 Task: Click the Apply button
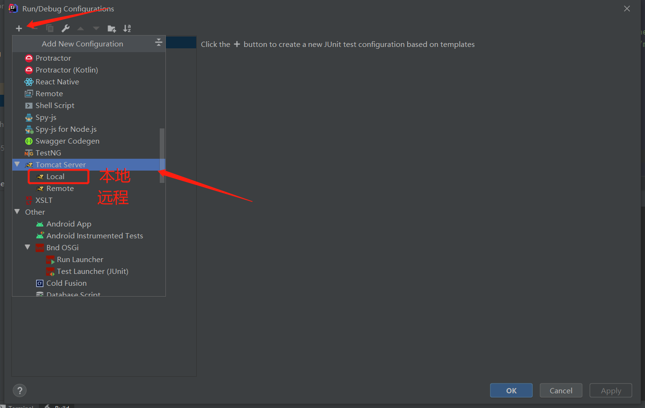pyautogui.click(x=611, y=390)
